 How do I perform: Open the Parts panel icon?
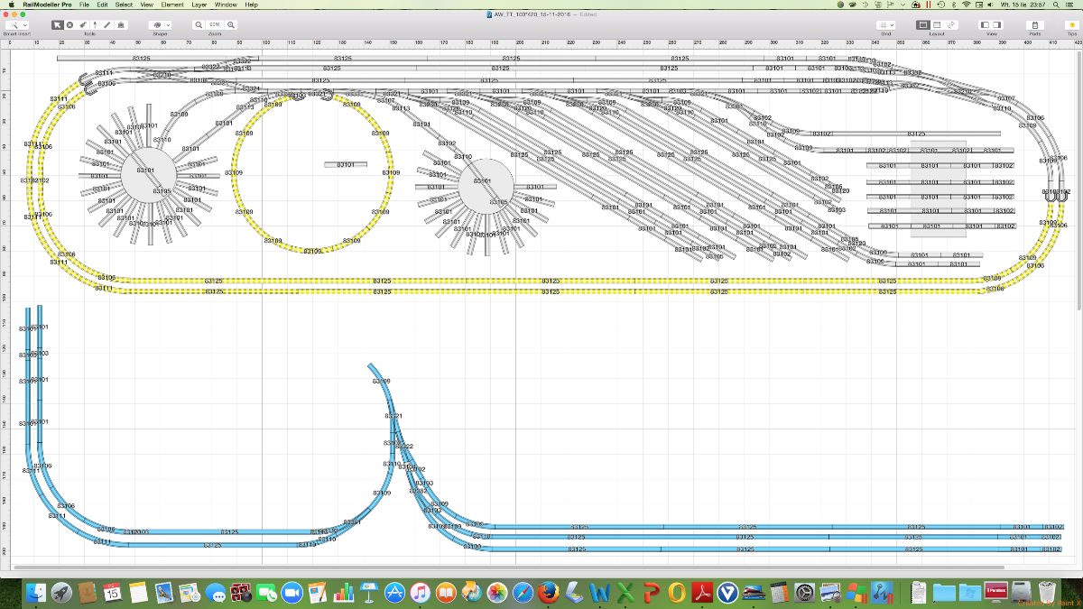click(x=1034, y=25)
